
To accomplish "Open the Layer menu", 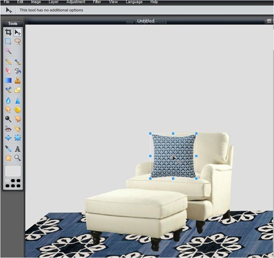I will [x=54, y=2].
